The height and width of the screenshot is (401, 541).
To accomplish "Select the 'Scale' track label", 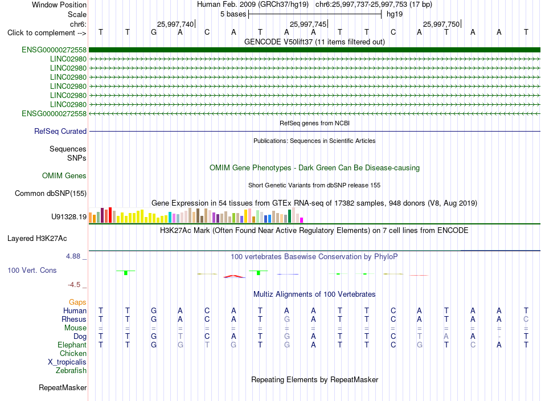I will (x=77, y=14).
